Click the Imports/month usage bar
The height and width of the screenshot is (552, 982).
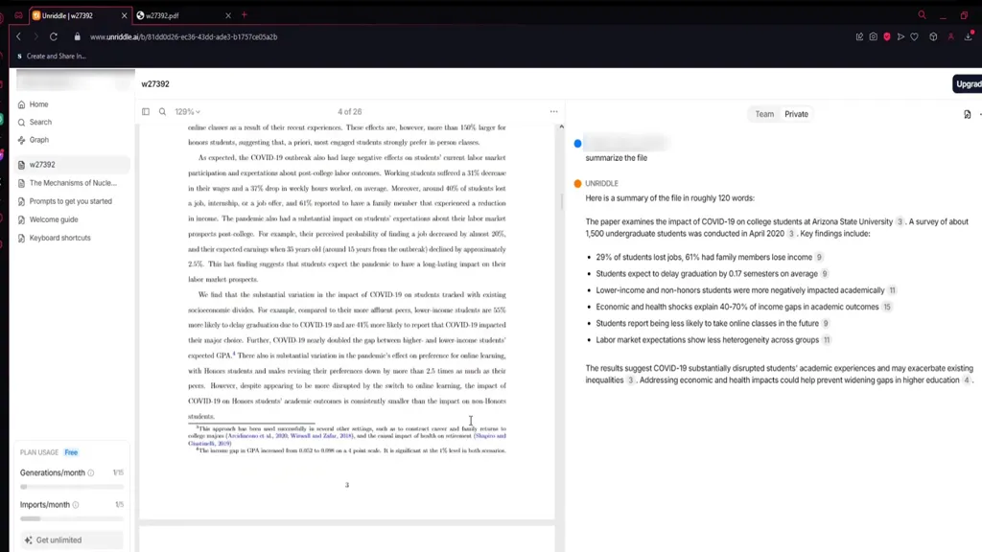pyautogui.click(x=72, y=518)
